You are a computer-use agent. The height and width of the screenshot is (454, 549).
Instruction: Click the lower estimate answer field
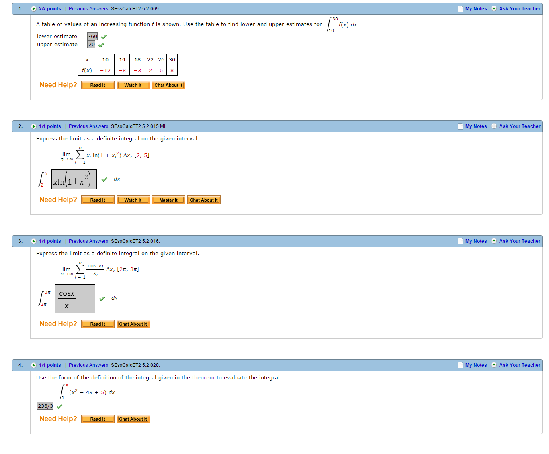pyautogui.click(x=92, y=37)
